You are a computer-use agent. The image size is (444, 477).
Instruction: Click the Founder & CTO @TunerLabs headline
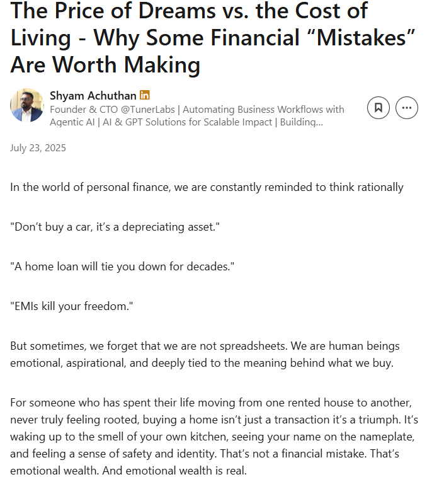(x=113, y=109)
